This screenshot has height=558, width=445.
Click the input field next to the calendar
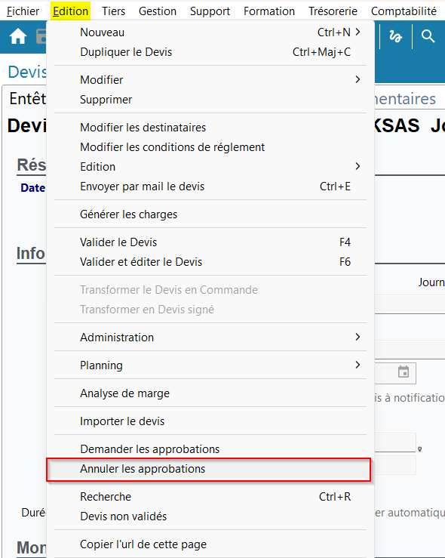pos(384,373)
